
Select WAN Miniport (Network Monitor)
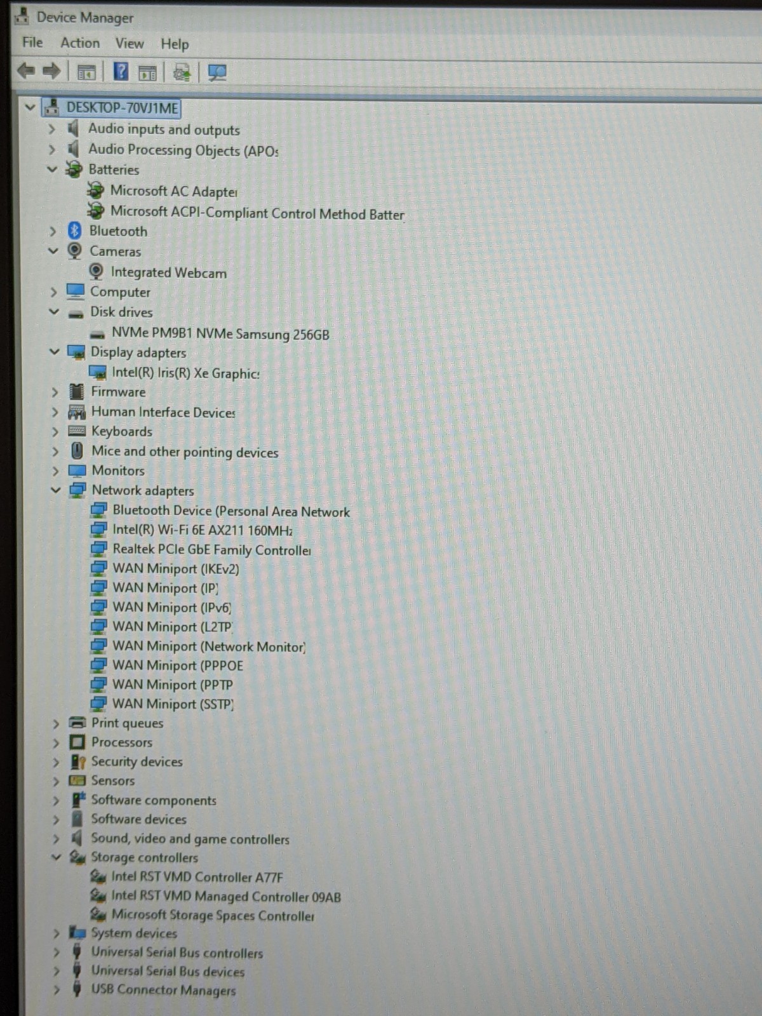click(209, 646)
